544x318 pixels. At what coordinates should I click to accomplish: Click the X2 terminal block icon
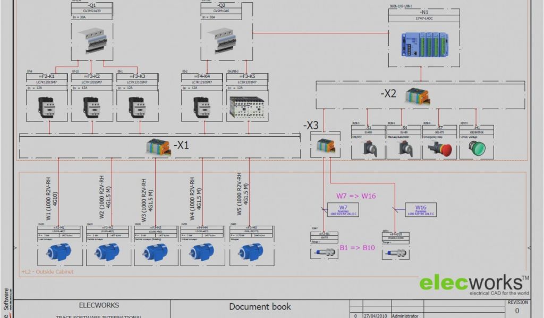pyautogui.click(x=417, y=96)
